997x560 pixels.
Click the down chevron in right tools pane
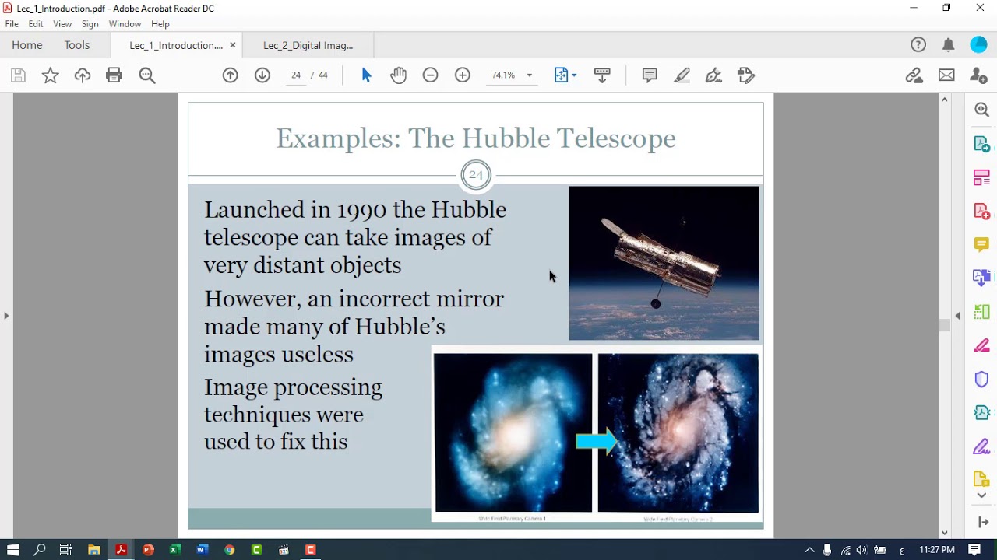(981, 495)
